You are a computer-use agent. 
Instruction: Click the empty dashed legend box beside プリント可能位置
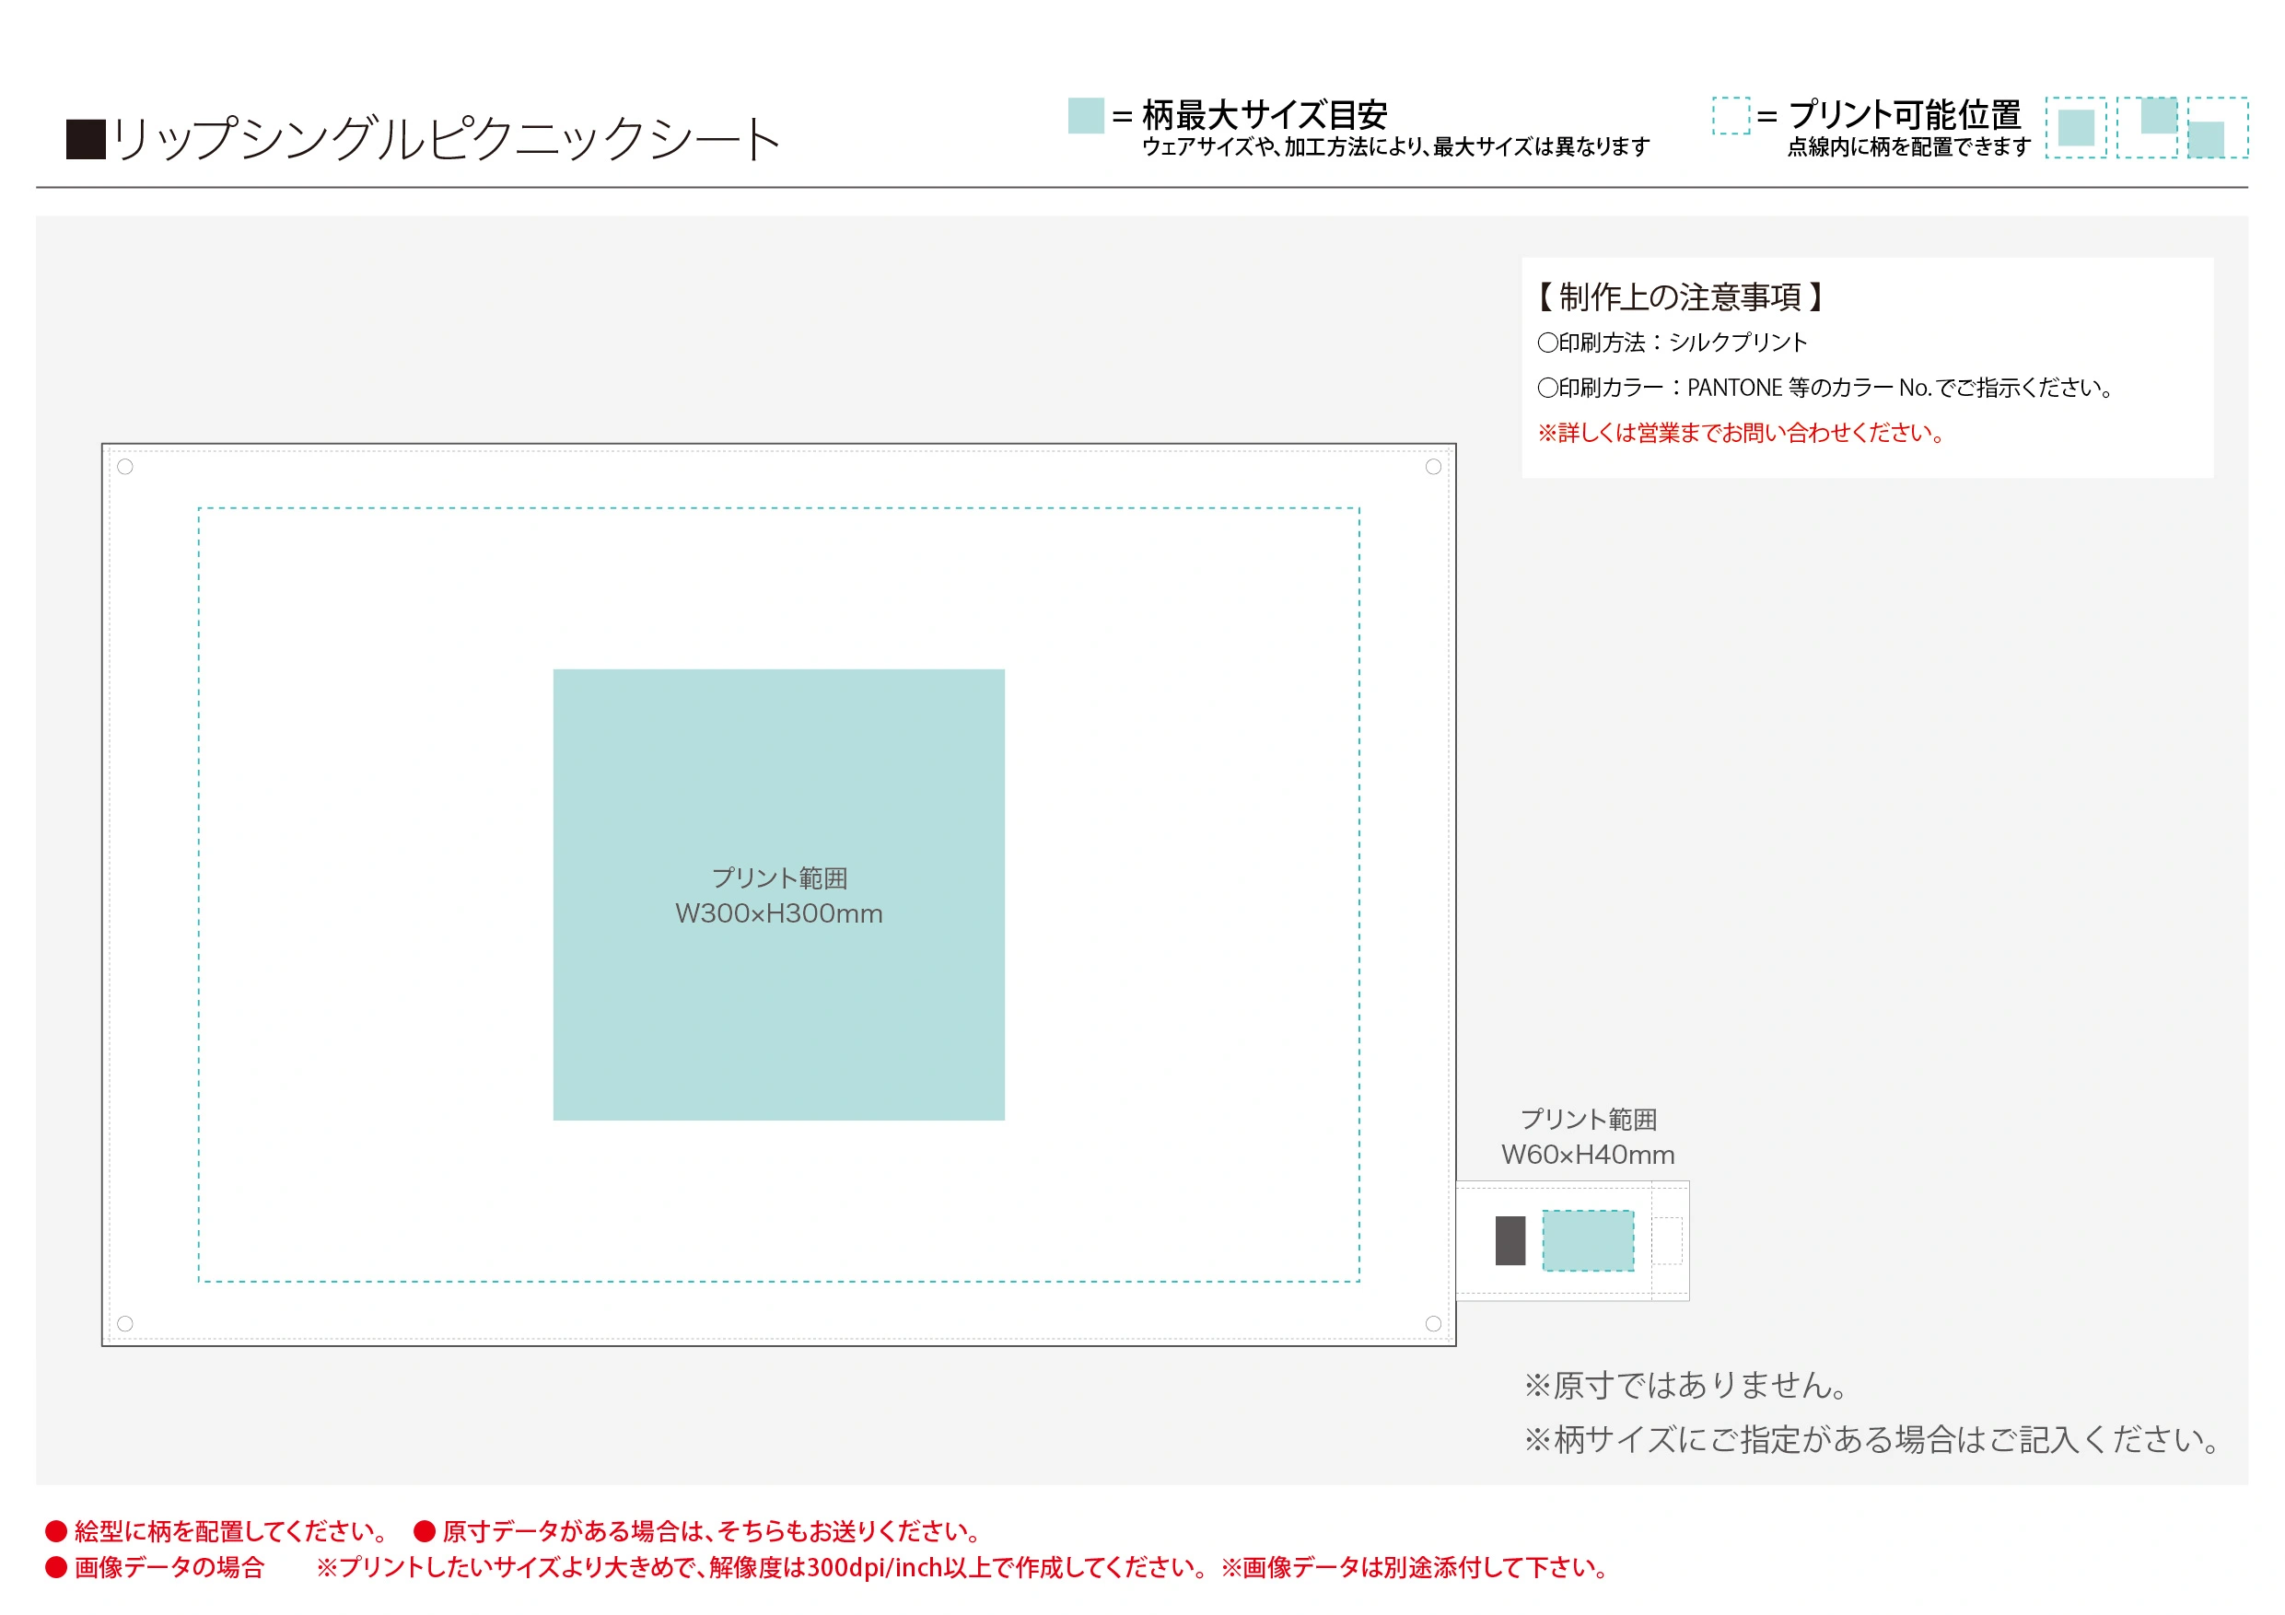click(1731, 115)
